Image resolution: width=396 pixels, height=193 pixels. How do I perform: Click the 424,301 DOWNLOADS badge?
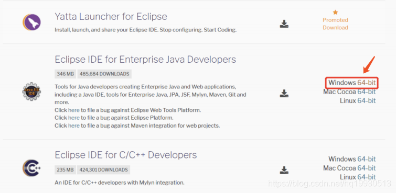coord(103,170)
